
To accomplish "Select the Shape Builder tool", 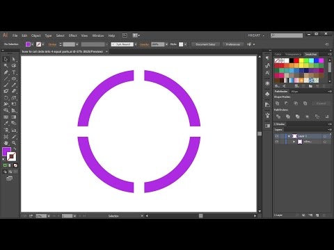I will [x=6, y=110].
